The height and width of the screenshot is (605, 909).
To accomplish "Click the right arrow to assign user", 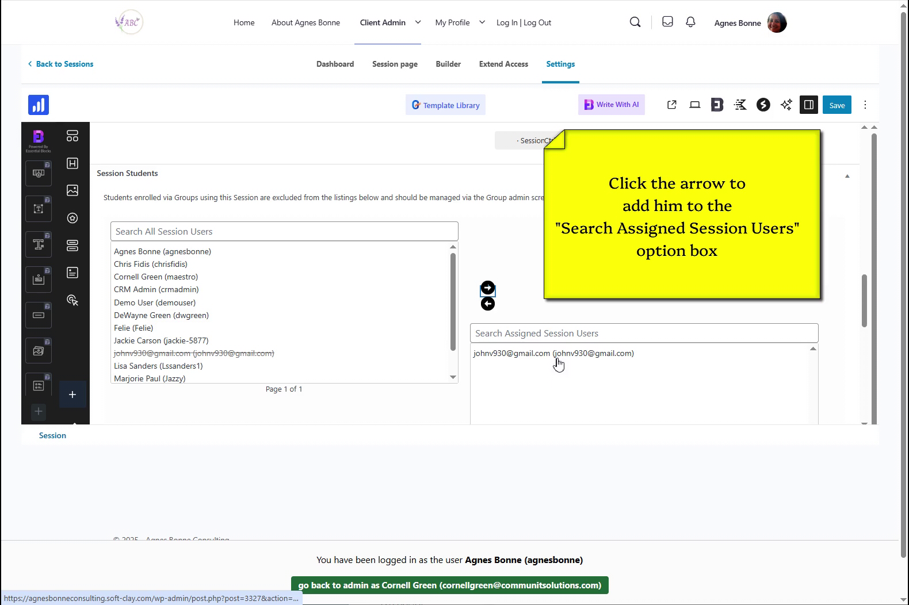I will click(487, 288).
